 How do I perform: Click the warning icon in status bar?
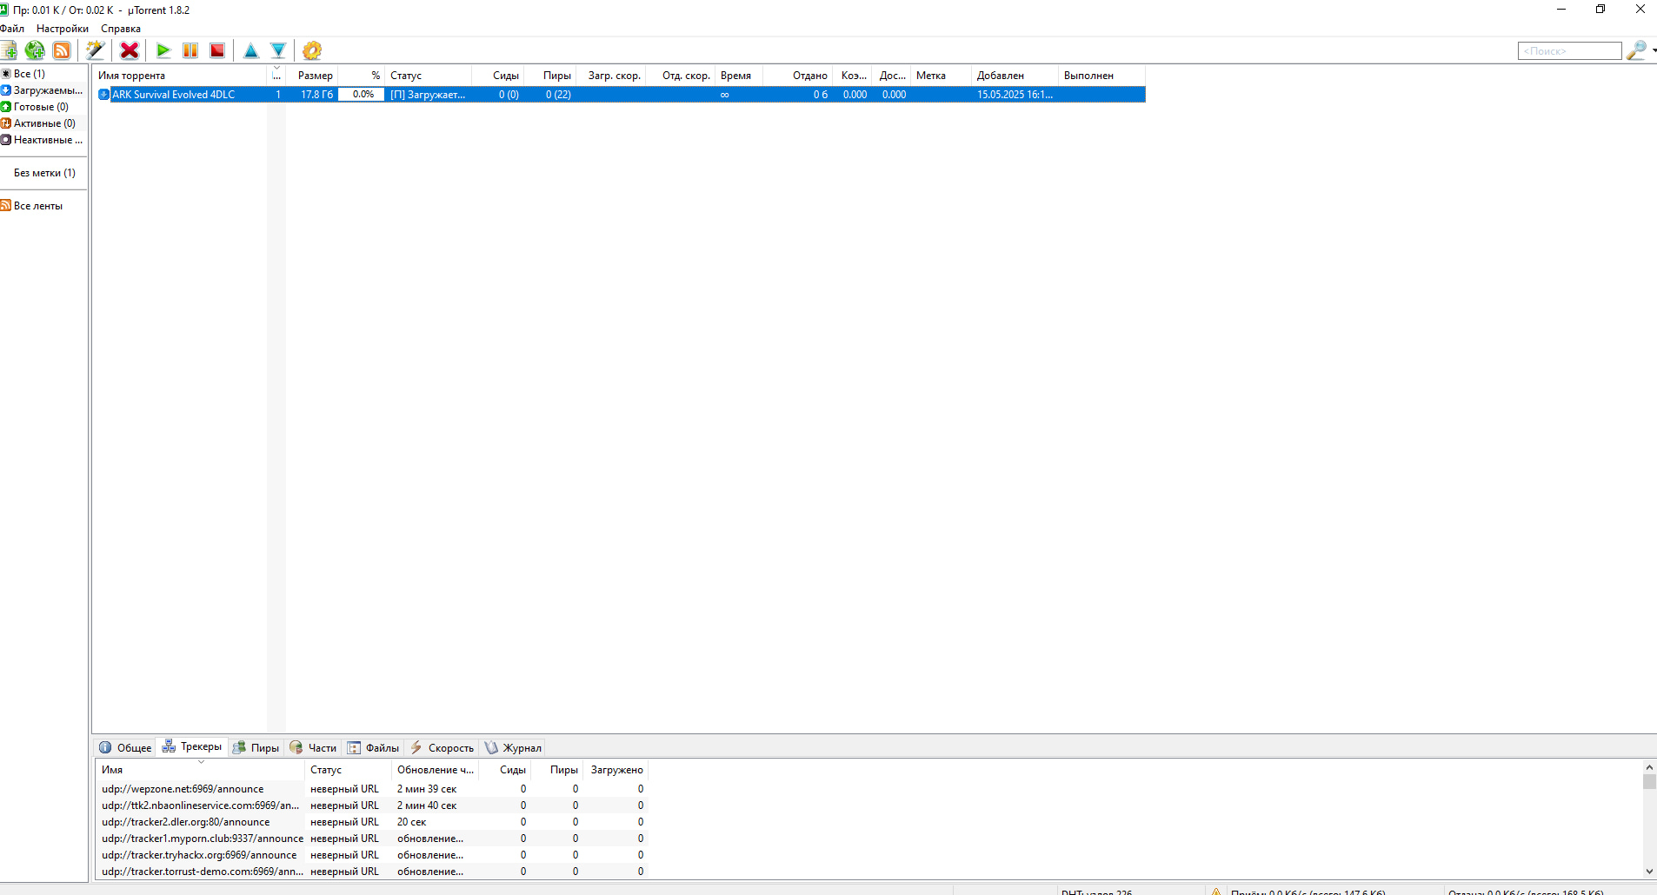[1216, 892]
